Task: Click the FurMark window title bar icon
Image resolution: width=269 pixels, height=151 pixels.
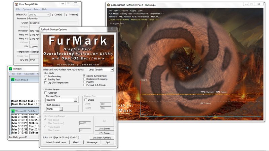Action: pyautogui.click(x=108, y=5)
